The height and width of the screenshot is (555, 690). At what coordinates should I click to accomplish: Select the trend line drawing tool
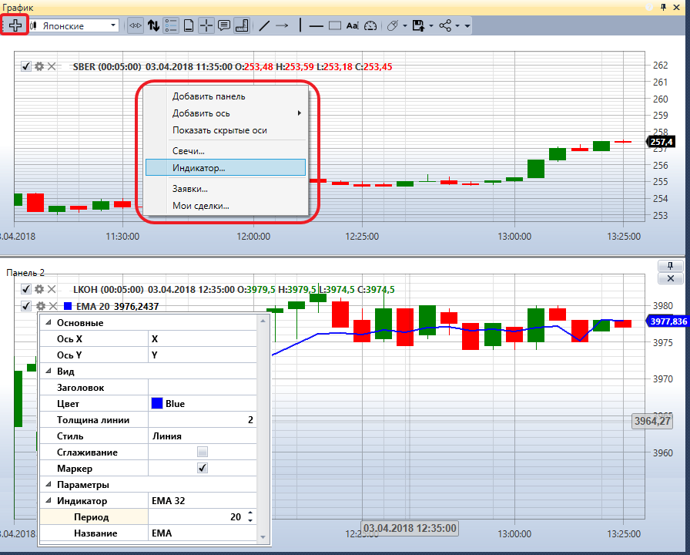tap(264, 25)
